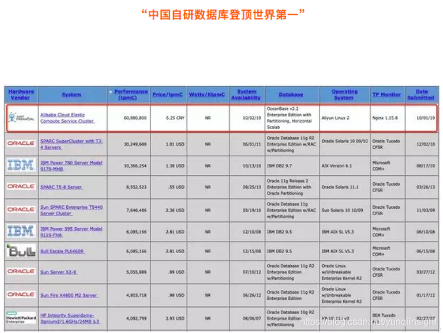Open Sun SPARC Enterprise T5440 Server Cluster link
Screen dimensions: 443x333
coord(71,210)
